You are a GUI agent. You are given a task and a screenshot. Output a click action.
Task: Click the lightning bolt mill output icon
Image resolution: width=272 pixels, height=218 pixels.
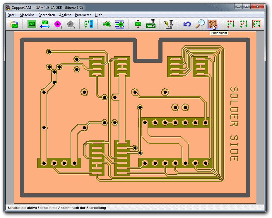pos(169,24)
